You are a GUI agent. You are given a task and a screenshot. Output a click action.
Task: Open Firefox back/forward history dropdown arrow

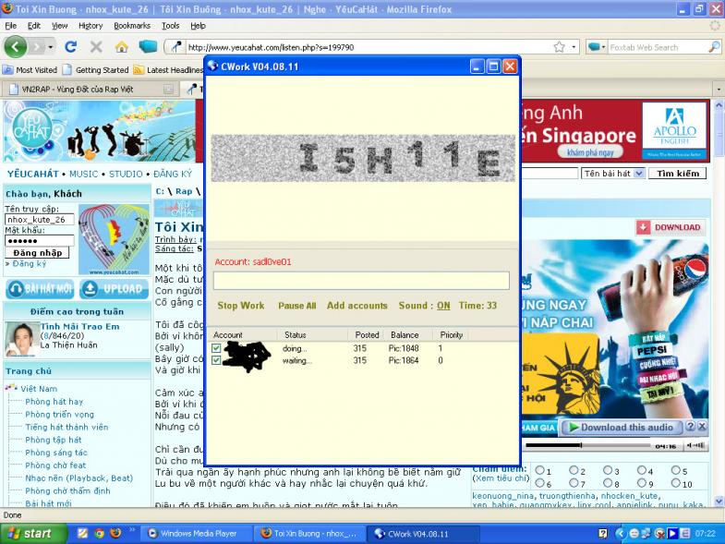(51, 47)
